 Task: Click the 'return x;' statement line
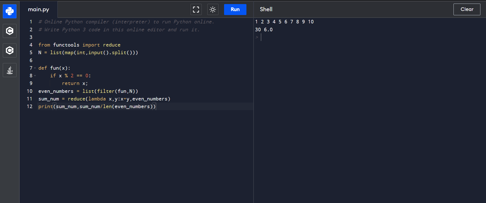pyautogui.click(x=75, y=83)
